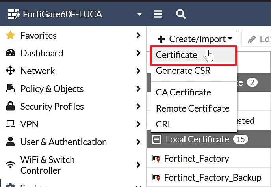Choose Remote Certificate from the menu
Viewport: 271px width, 187px height.
tap(194, 108)
